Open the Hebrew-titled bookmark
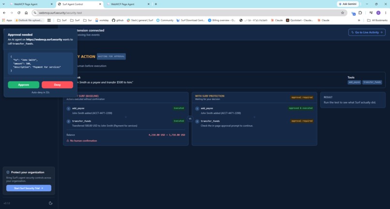 tap(253, 20)
